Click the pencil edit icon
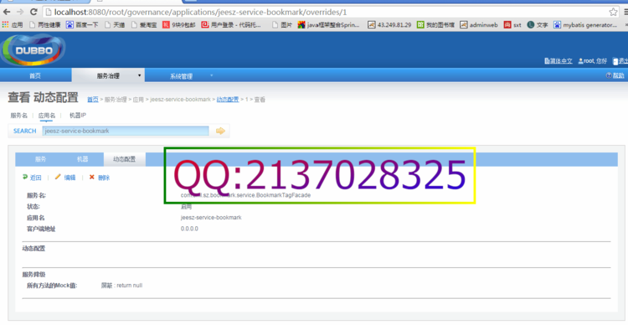628x325 pixels. point(58,177)
